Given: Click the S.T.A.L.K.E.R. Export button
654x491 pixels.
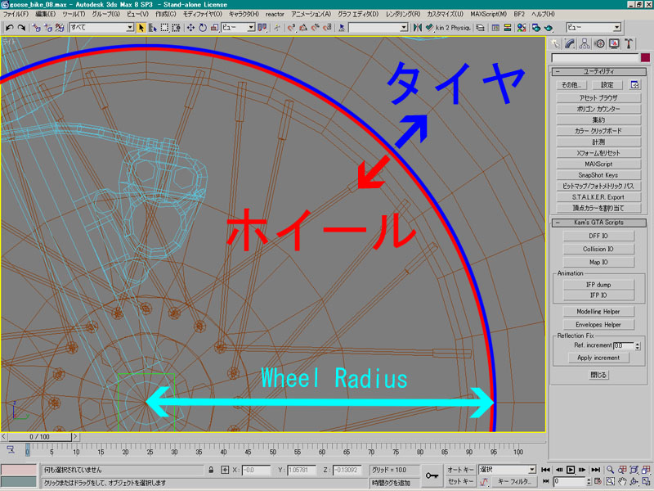Looking at the screenshot, I should pyautogui.click(x=598, y=197).
